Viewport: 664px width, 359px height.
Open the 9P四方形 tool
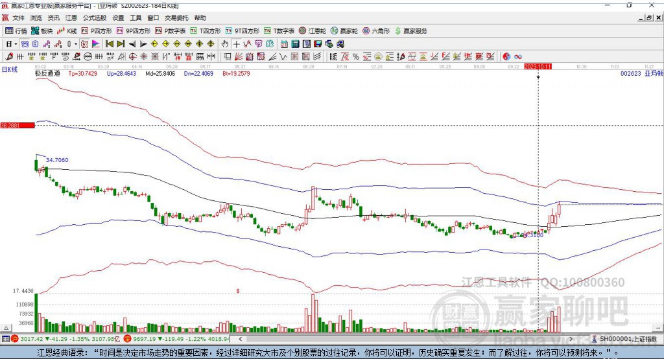[x=134, y=31]
